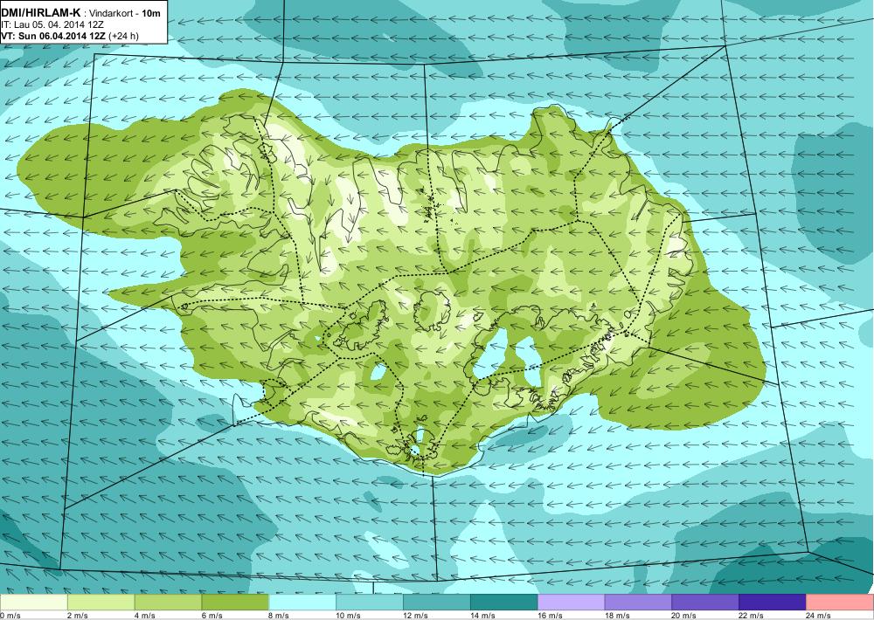Viewport: 874px width, 620px height.
Task: Select the "16 m/s" legend label
Action: [x=550, y=616]
